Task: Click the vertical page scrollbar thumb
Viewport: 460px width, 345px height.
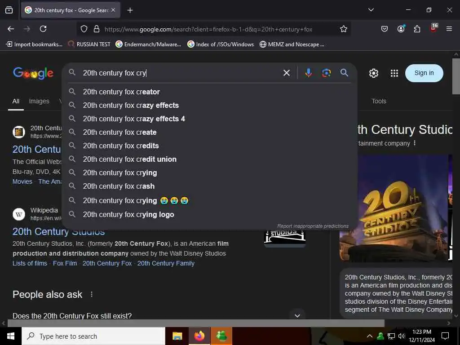Action: (x=456, y=76)
